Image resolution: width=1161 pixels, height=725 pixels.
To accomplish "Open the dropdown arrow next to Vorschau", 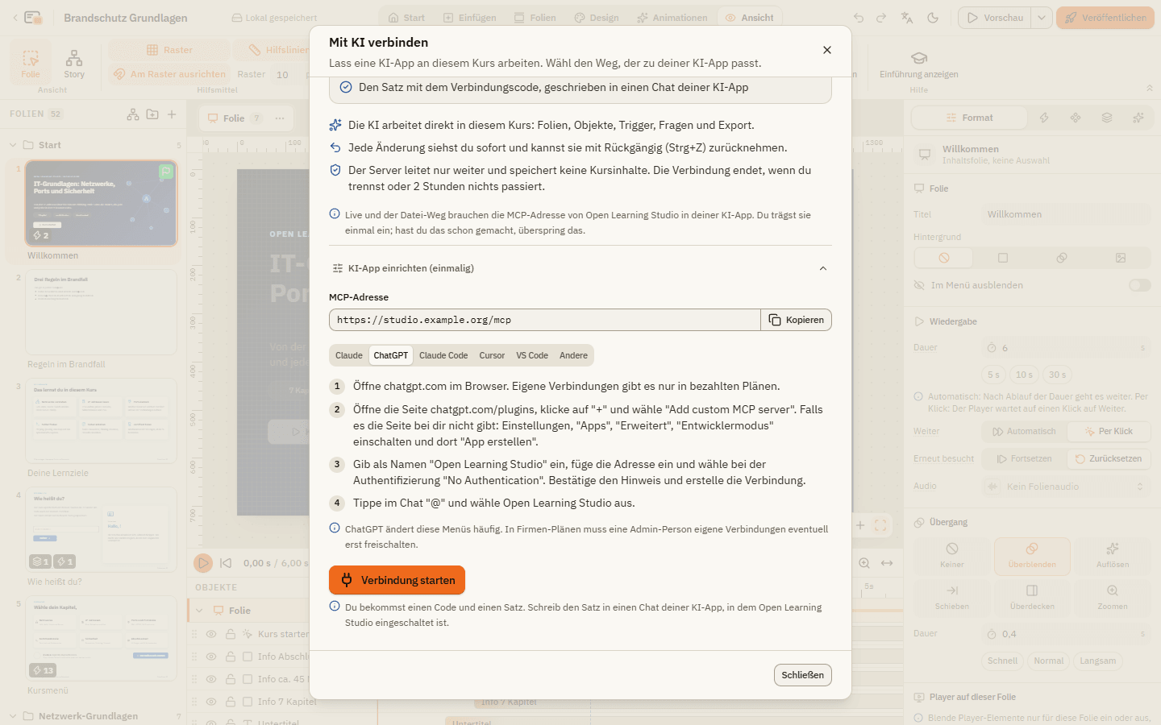I will [x=1041, y=18].
